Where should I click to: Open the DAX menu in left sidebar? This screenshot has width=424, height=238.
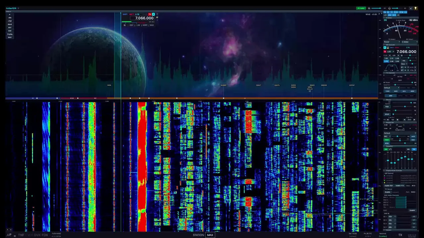[10, 37]
